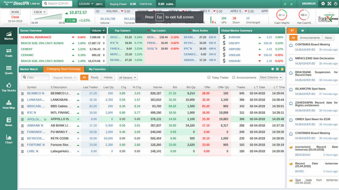This screenshot has width=339, height=190.
Task: Click the eye icon in news panel
Action: pyautogui.click(x=302, y=31)
